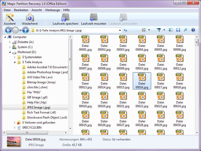Select Help File (.hlp) folder
Screen dimensions: 201x151
click(34, 102)
